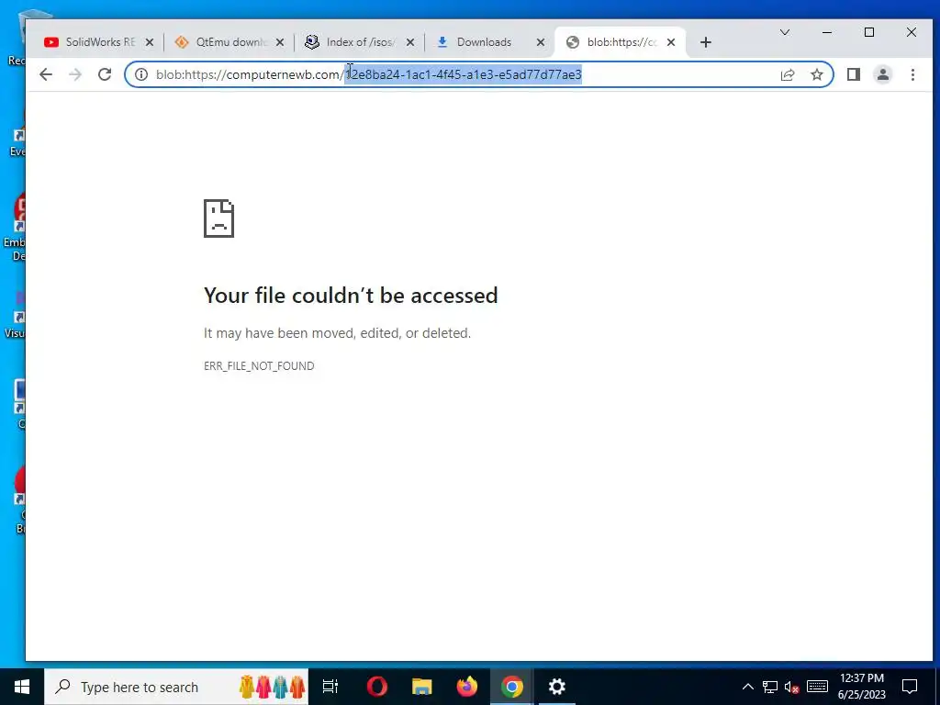
Task: Open a new tab with plus button
Action: [706, 42]
